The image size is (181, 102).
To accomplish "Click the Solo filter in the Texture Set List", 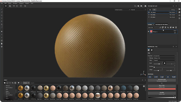I will tap(150, 10).
